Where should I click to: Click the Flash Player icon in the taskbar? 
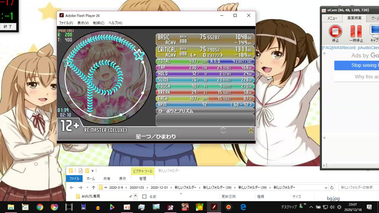(214, 207)
